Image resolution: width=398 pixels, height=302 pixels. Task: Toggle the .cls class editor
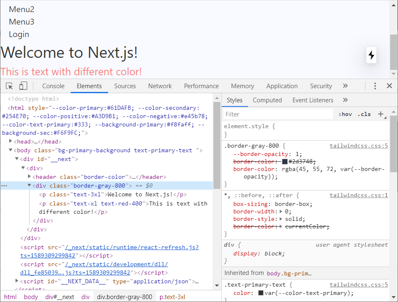point(364,114)
